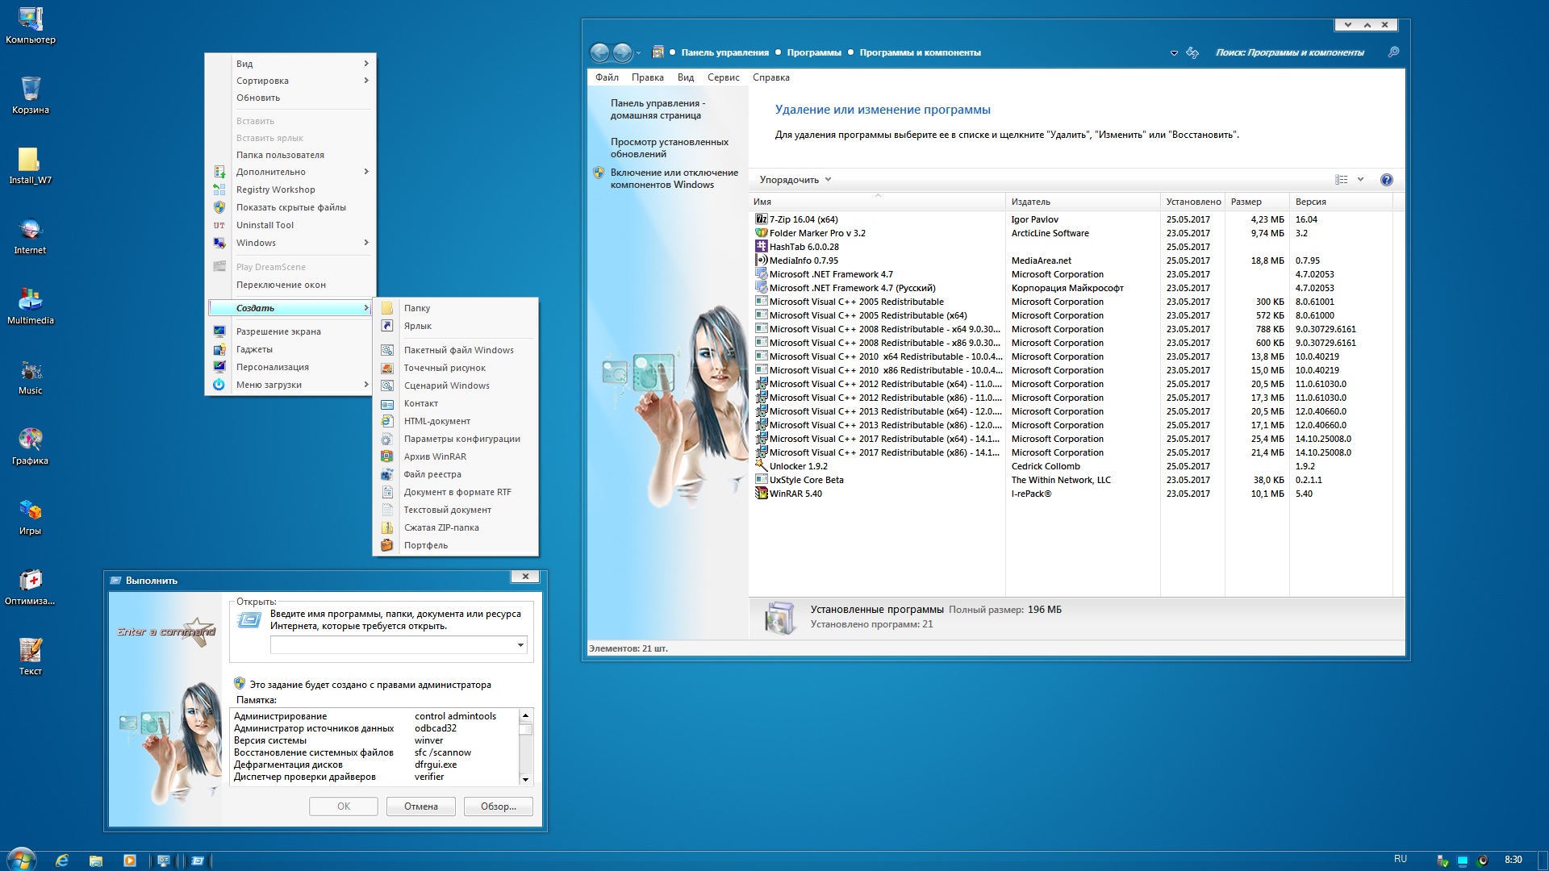
Task: Expand the Создать submenu arrow
Action: coord(365,307)
